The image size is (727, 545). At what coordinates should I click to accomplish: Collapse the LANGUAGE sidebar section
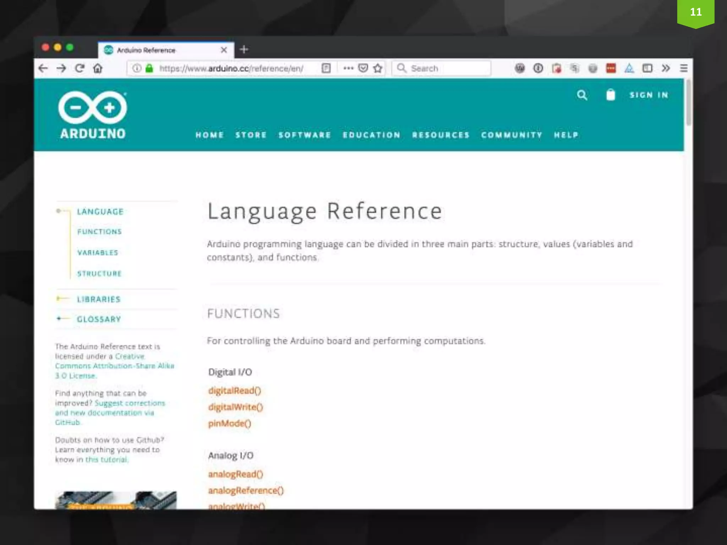click(x=100, y=212)
